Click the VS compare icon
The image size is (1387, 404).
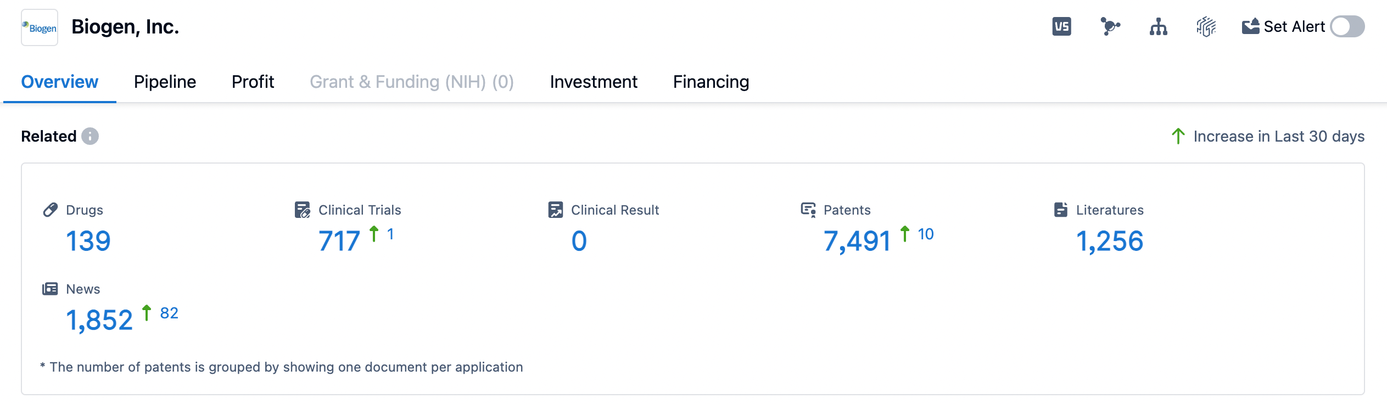[1061, 26]
